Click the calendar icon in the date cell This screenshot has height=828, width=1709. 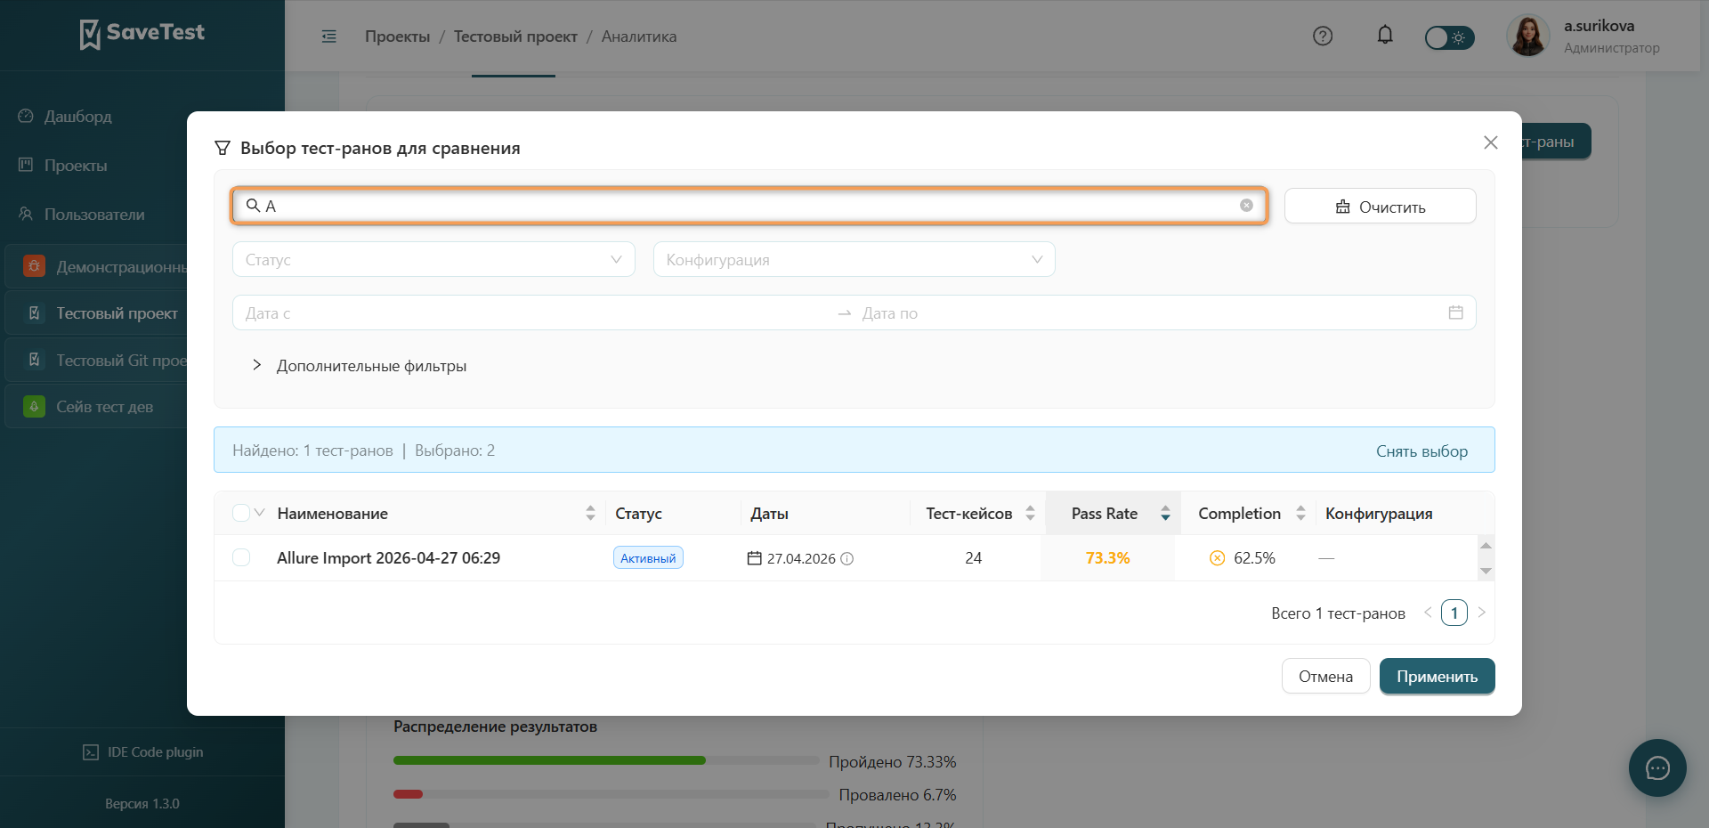coord(754,558)
